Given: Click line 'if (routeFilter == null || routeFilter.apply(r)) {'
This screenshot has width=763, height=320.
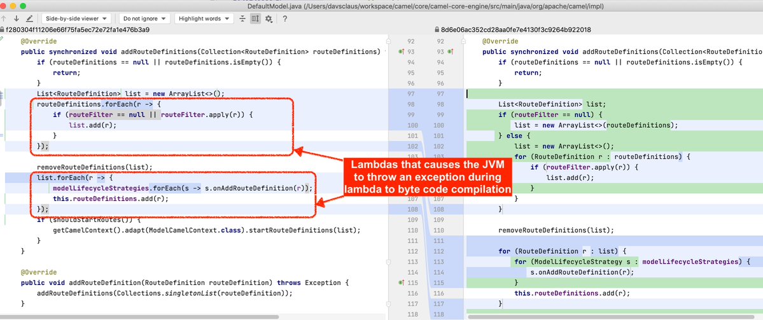Looking at the screenshot, I should pyautogui.click(x=153, y=115).
